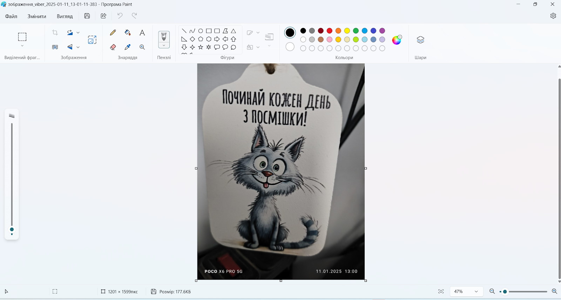Pick the green color swatch

click(x=356, y=31)
